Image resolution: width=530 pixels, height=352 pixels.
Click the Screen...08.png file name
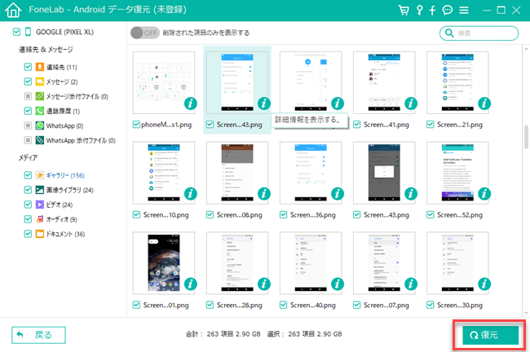pos(239,215)
